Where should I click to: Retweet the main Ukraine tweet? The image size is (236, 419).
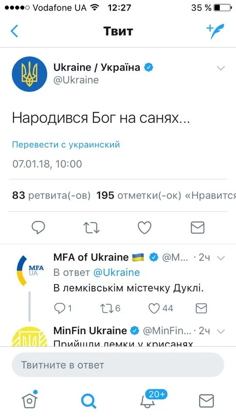click(x=91, y=228)
